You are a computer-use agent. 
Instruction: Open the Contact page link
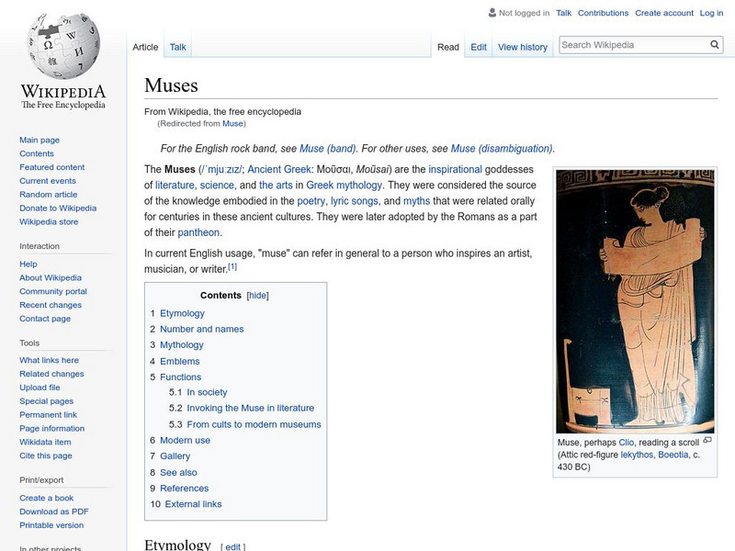(x=45, y=318)
